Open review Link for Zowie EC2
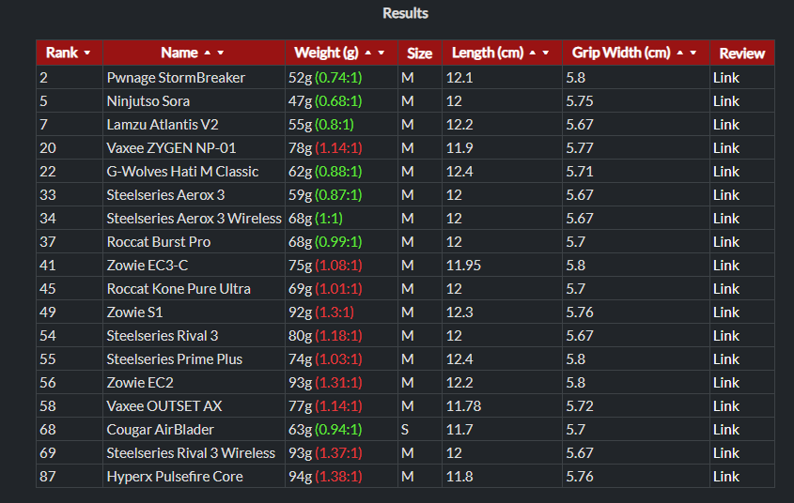The height and width of the screenshot is (503, 794). tap(726, 383)
